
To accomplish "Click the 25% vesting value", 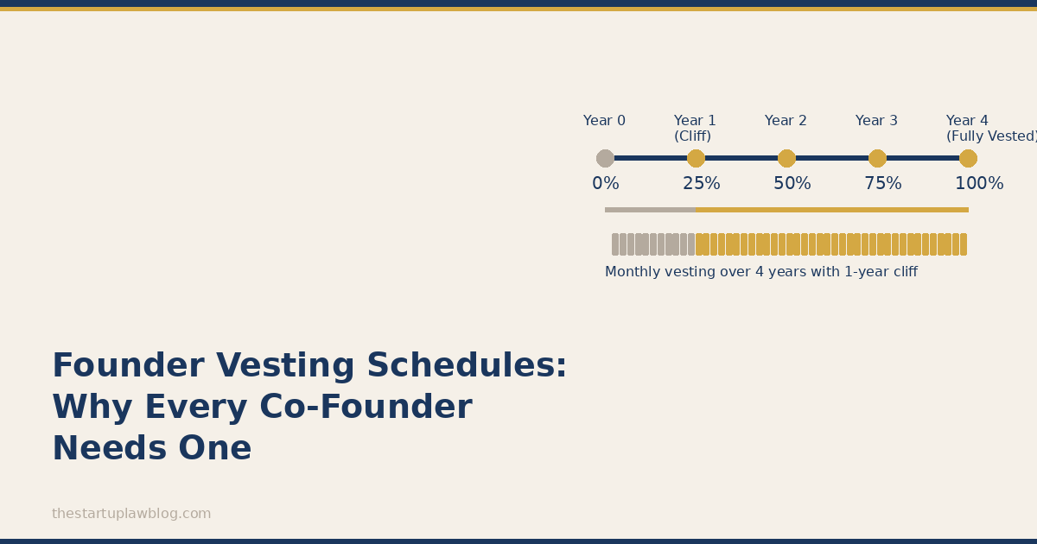I will (x=701, y=184).
